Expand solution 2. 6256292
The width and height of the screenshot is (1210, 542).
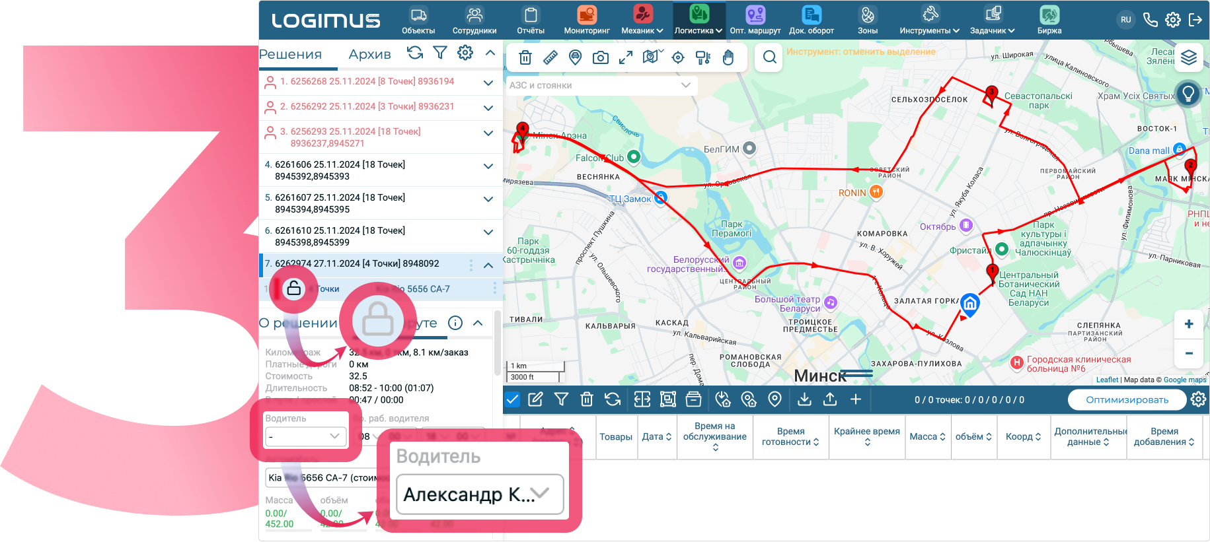pos(488,108)
